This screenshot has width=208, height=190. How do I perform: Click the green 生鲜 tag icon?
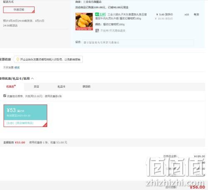[100, 14]
